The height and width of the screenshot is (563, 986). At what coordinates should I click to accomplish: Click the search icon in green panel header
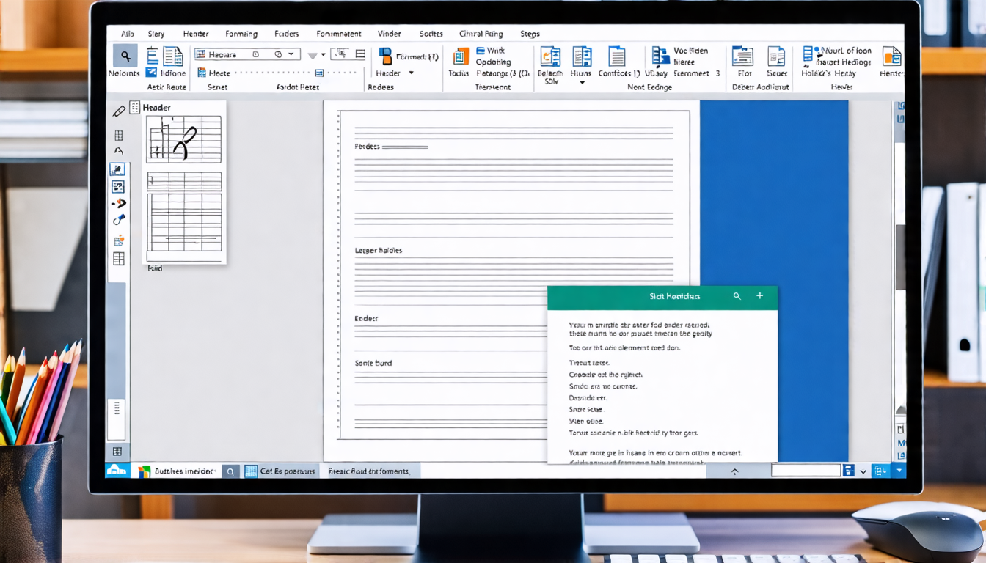tap(737, 296)
